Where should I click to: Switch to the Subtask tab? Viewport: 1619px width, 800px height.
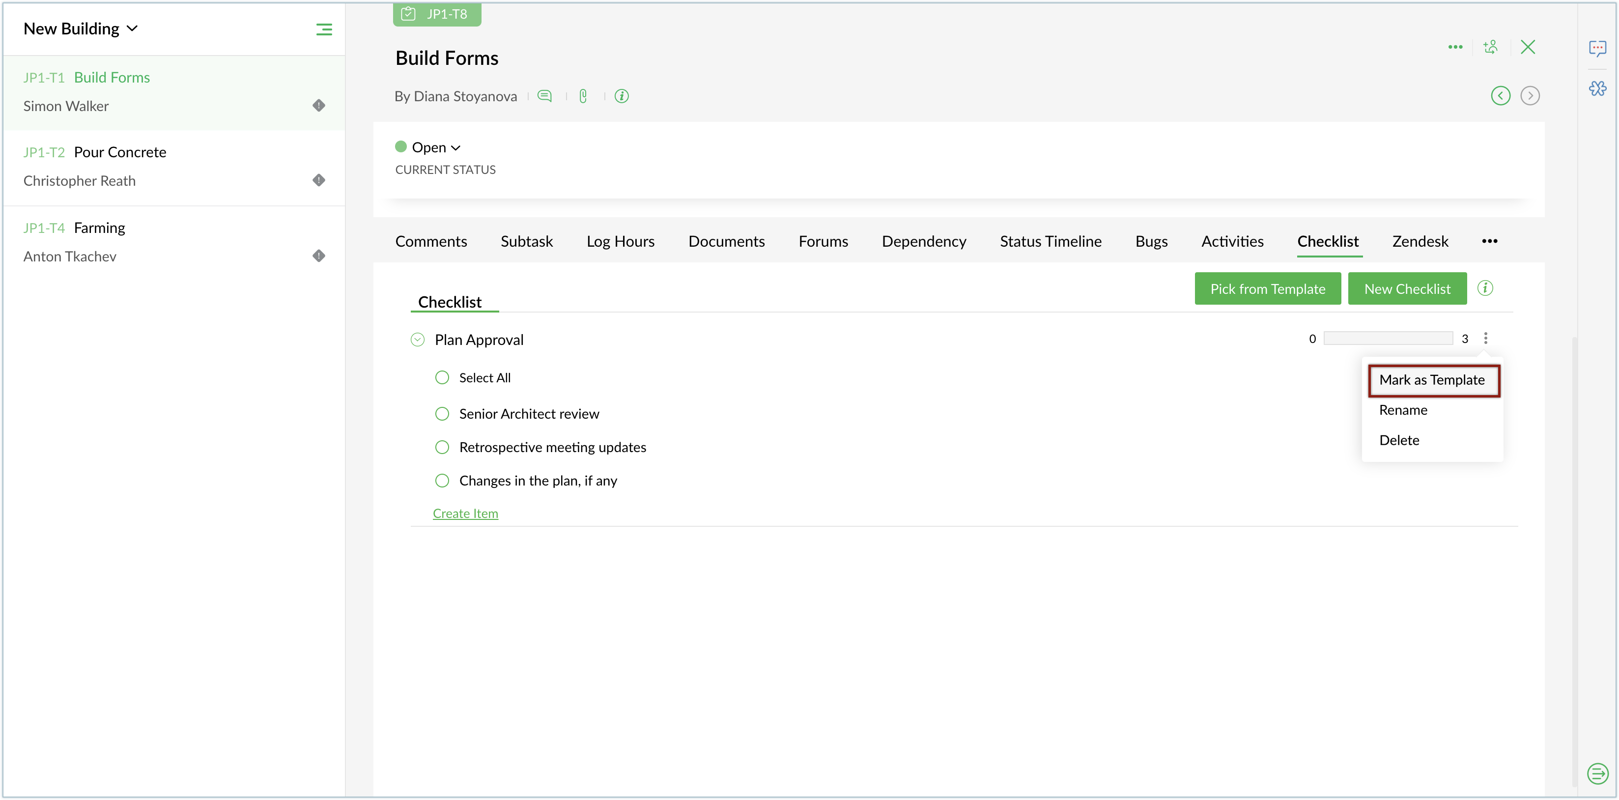click(x=527, y=241)
